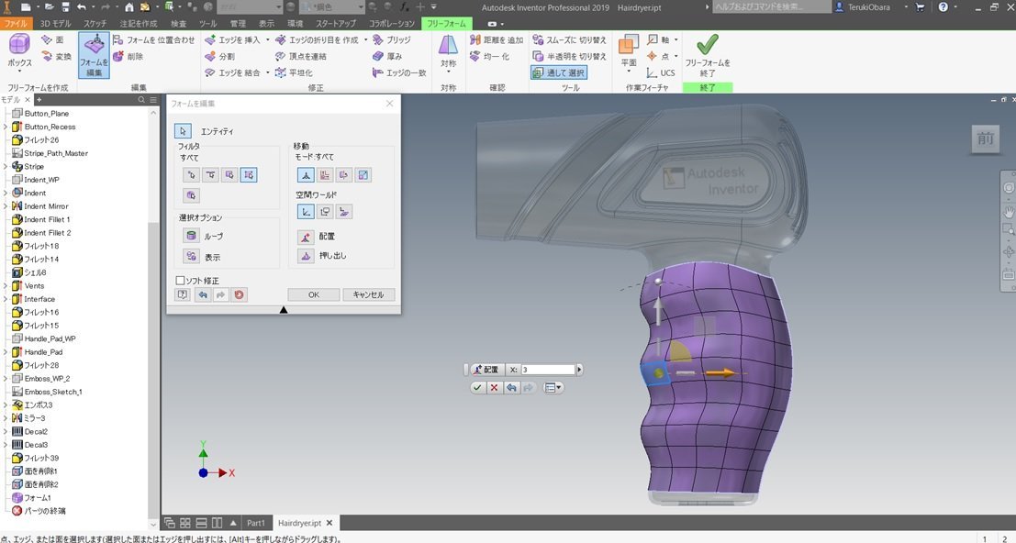Select scale mode in 移動 group
Image resolution: width=1016 pixels, height=543 pixels.
click(363, 175)
